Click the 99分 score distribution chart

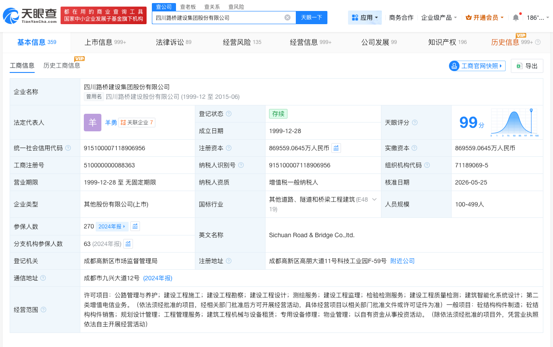[x=514, y=123]
